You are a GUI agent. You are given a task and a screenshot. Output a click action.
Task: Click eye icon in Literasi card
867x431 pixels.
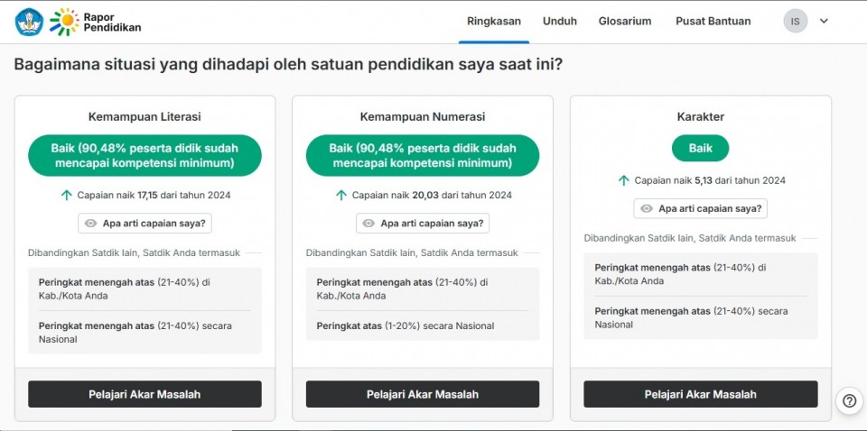pos(90,224)
